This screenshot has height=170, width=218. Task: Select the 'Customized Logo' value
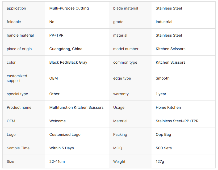pos(65,134)
